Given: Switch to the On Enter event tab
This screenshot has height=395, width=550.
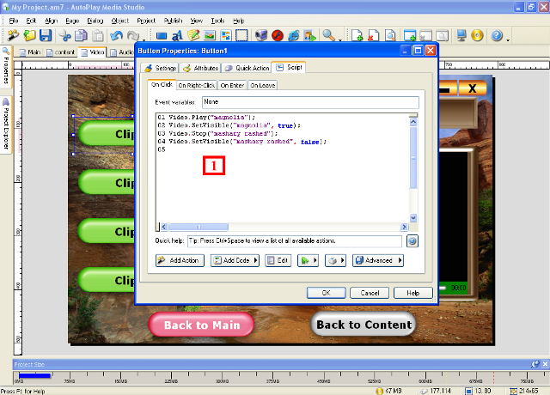Looking at the screenshot, I should pyautogui.click(x=232, y=85).
